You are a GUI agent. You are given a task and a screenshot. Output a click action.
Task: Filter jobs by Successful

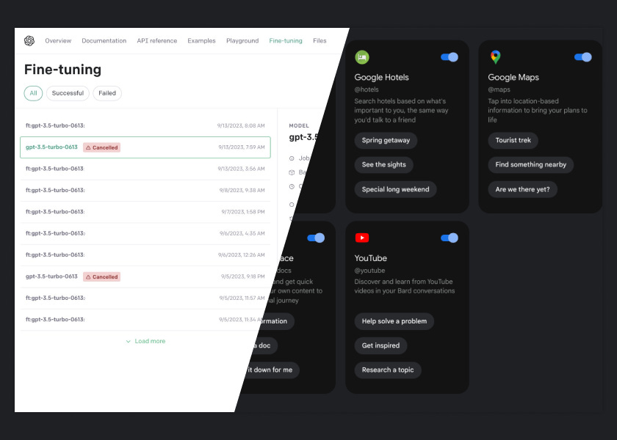coord(68,93)
